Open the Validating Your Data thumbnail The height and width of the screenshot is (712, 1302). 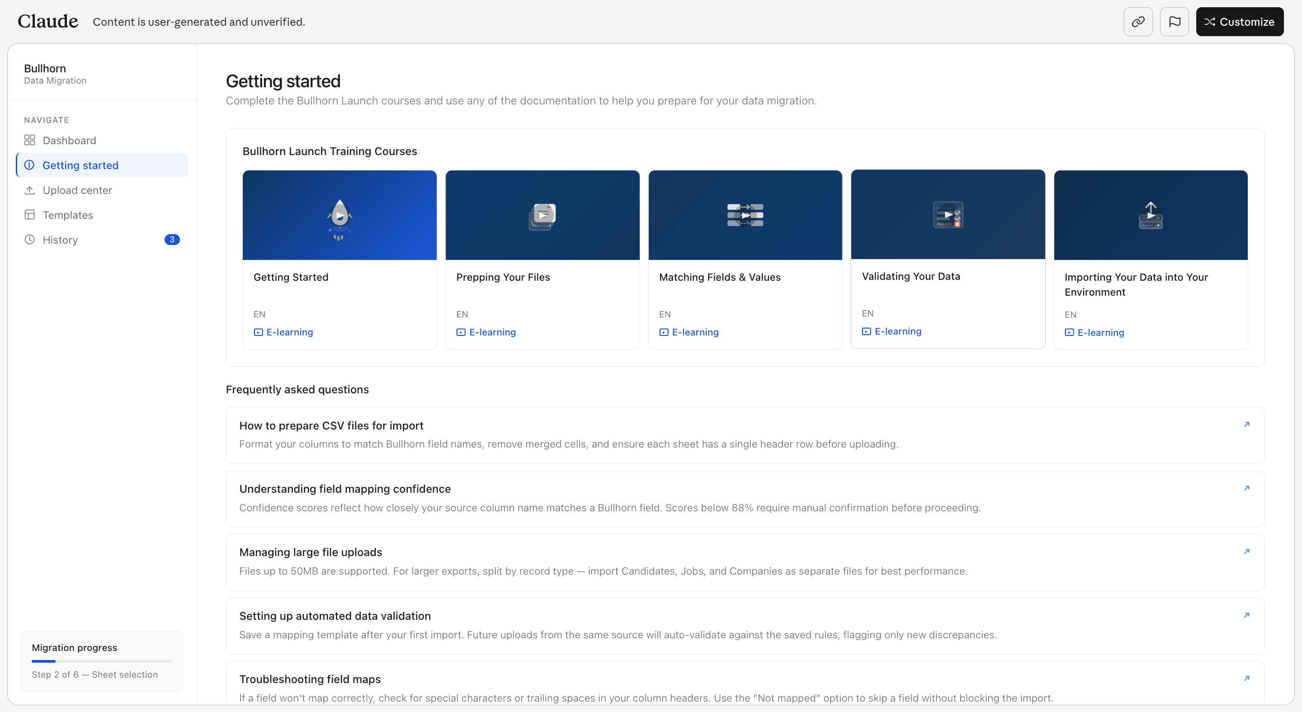pos(948,214)
